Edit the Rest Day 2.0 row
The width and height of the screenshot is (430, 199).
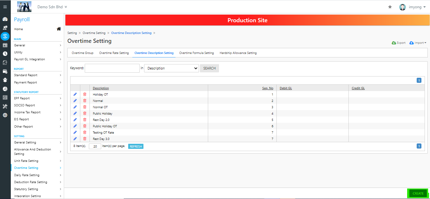pyautogui.click(x=75, y=120)
